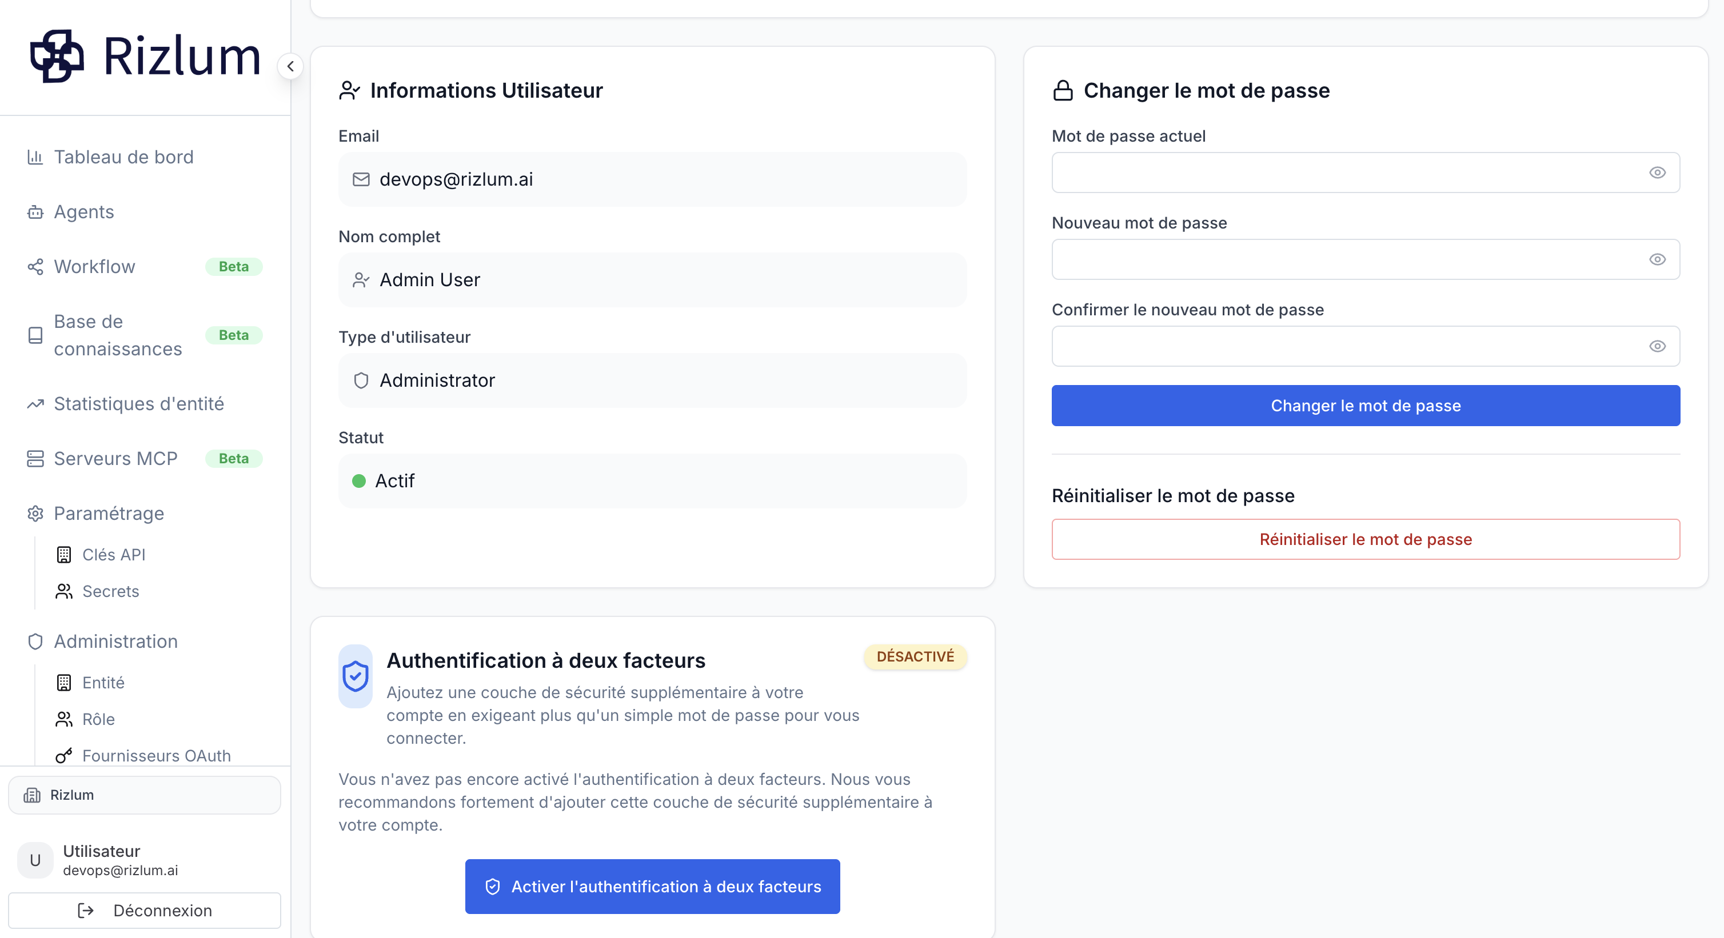Click the Fournisseurs OAuth key icon

click(63, 756)
